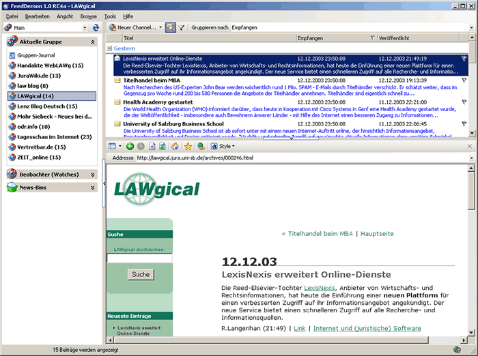Click the LAWgical search input field
Image resolution: width=478 pixels, height=356 pixels.
tap(139, 258)
